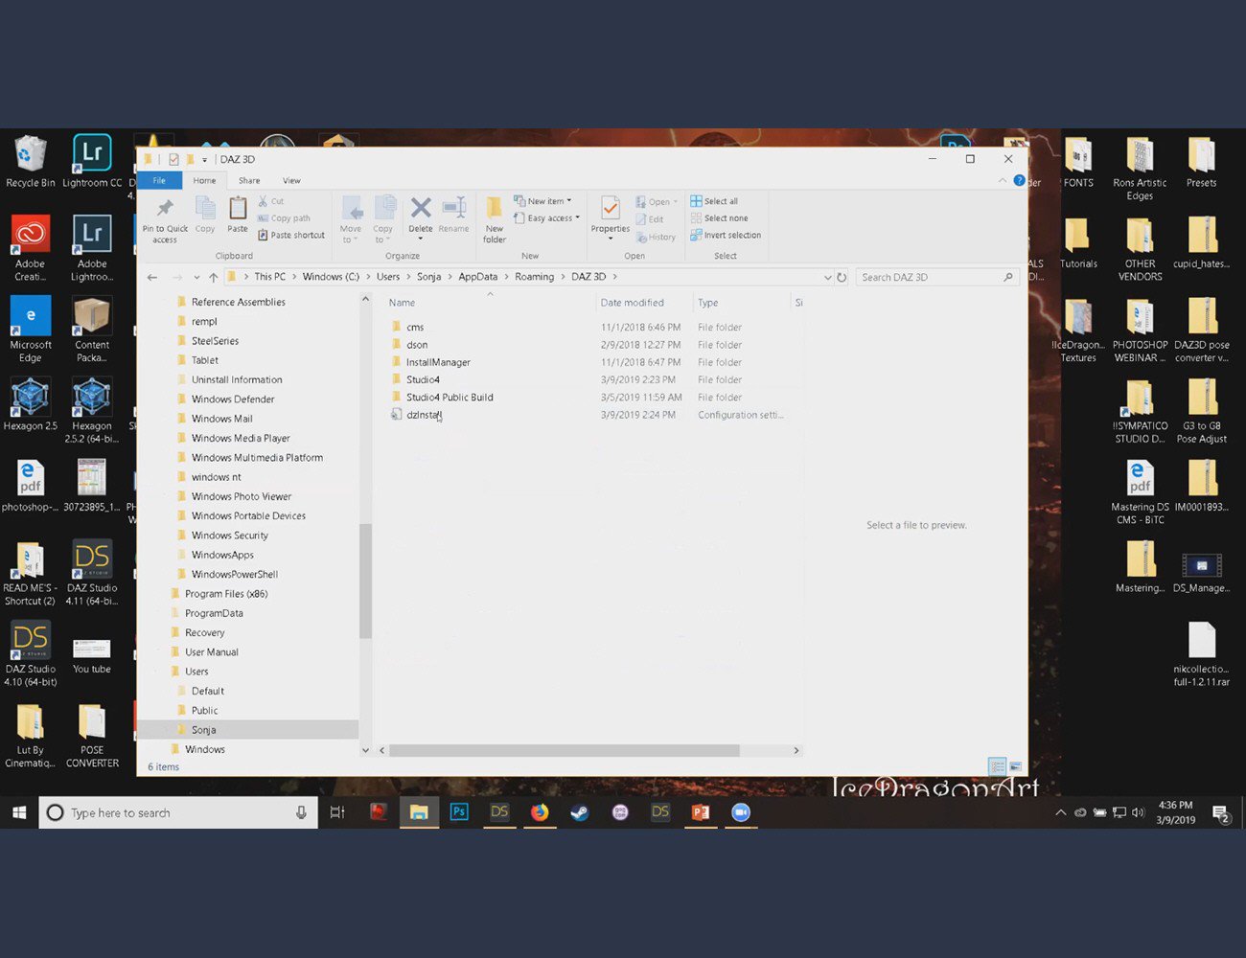This screenshot has height=958, width=1246.
Task: Open the New item dropdown
Action: click(543, 201)
